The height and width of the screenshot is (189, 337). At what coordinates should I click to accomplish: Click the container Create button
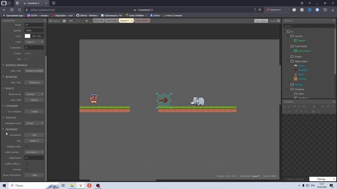coord(34,112)
